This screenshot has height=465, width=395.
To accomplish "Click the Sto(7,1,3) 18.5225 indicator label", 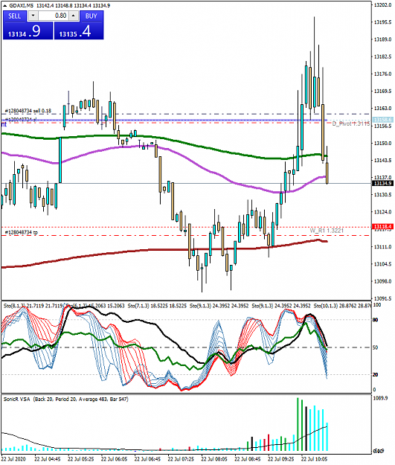I will (157, 306).
